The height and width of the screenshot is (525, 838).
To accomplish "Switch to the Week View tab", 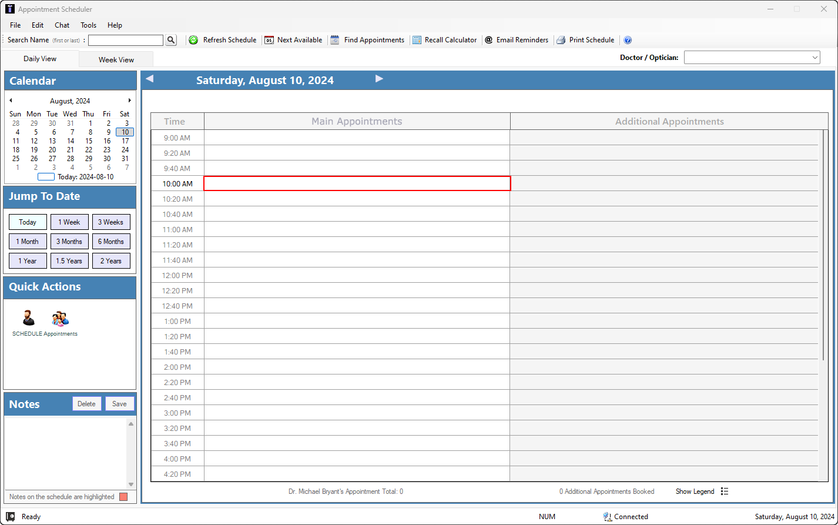I will click(x=116, y=59).
